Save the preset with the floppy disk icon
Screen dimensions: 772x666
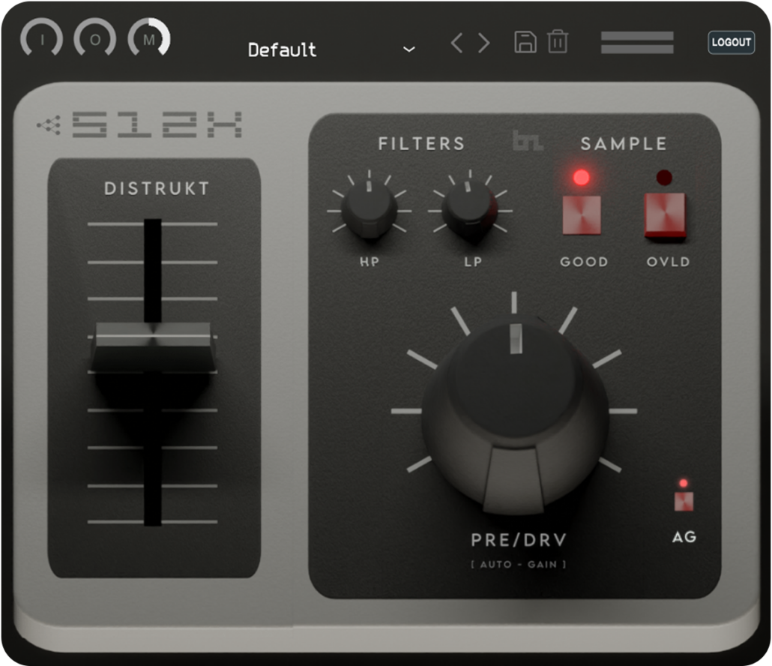525,42
